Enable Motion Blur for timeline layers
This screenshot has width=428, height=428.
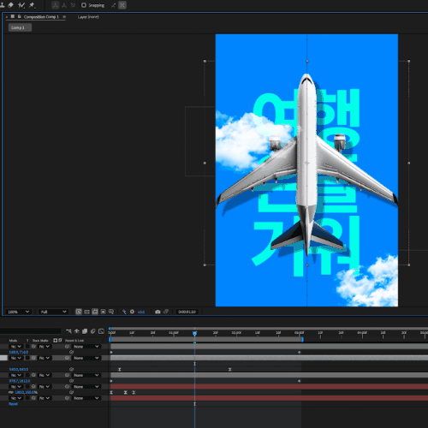(x=92, y=331)
